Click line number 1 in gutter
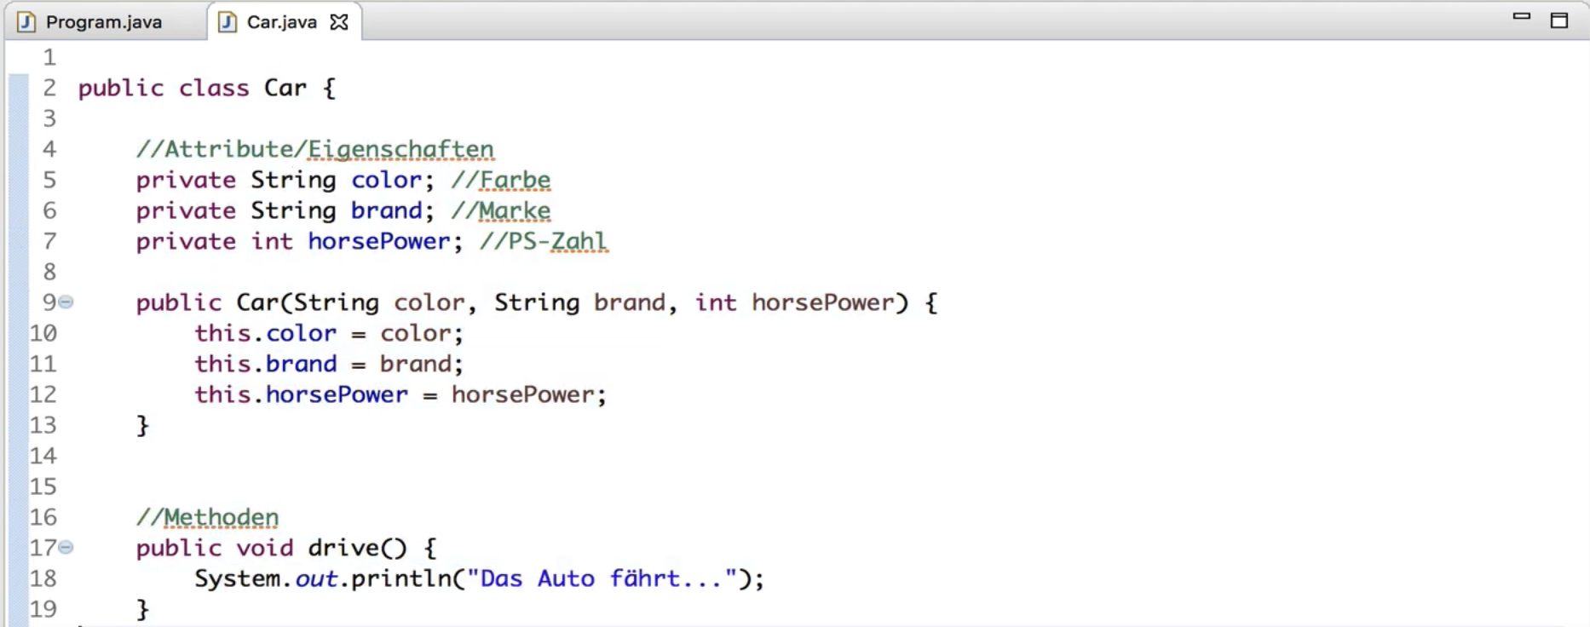Image resolution: width=1590 pixels, height=627 pixels. [49, 57]
